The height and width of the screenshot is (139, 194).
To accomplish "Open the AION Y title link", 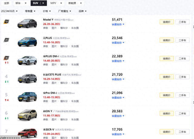I will 48,111.
